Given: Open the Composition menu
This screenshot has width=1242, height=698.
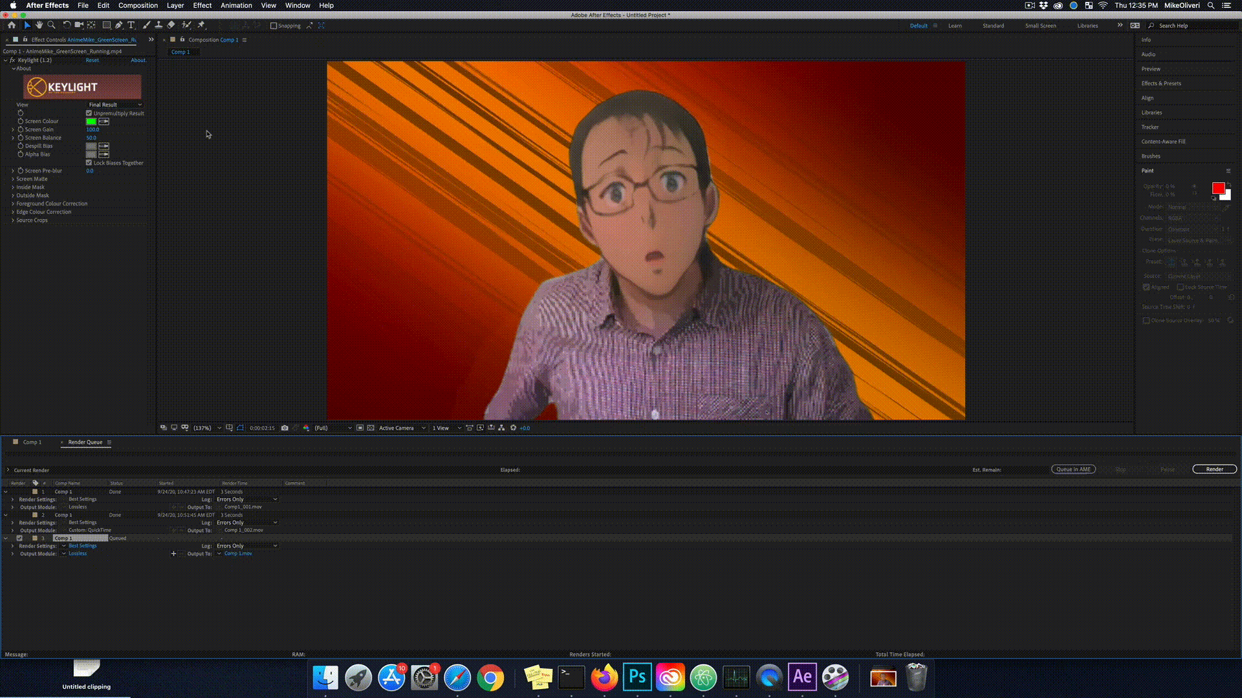Looking at the screenshot, I should [x=138, y=5].
